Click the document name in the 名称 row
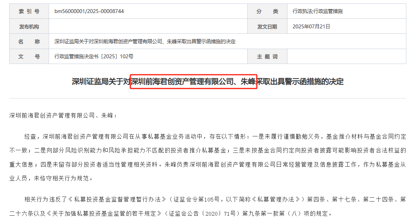414x223 pixels. click(x=145, y=41)
